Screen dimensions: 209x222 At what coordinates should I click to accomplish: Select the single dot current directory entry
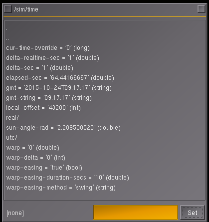[x=6, y=29]
